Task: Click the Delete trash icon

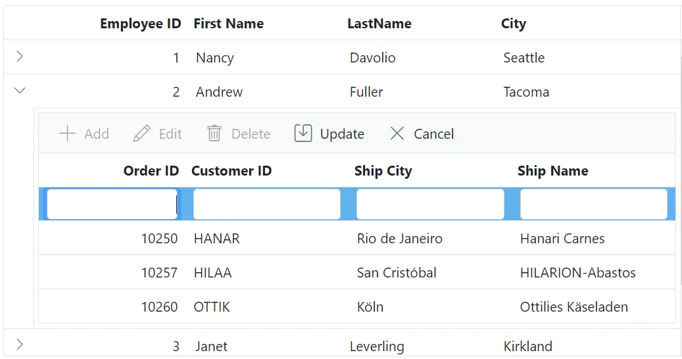Action: (214, 133)
